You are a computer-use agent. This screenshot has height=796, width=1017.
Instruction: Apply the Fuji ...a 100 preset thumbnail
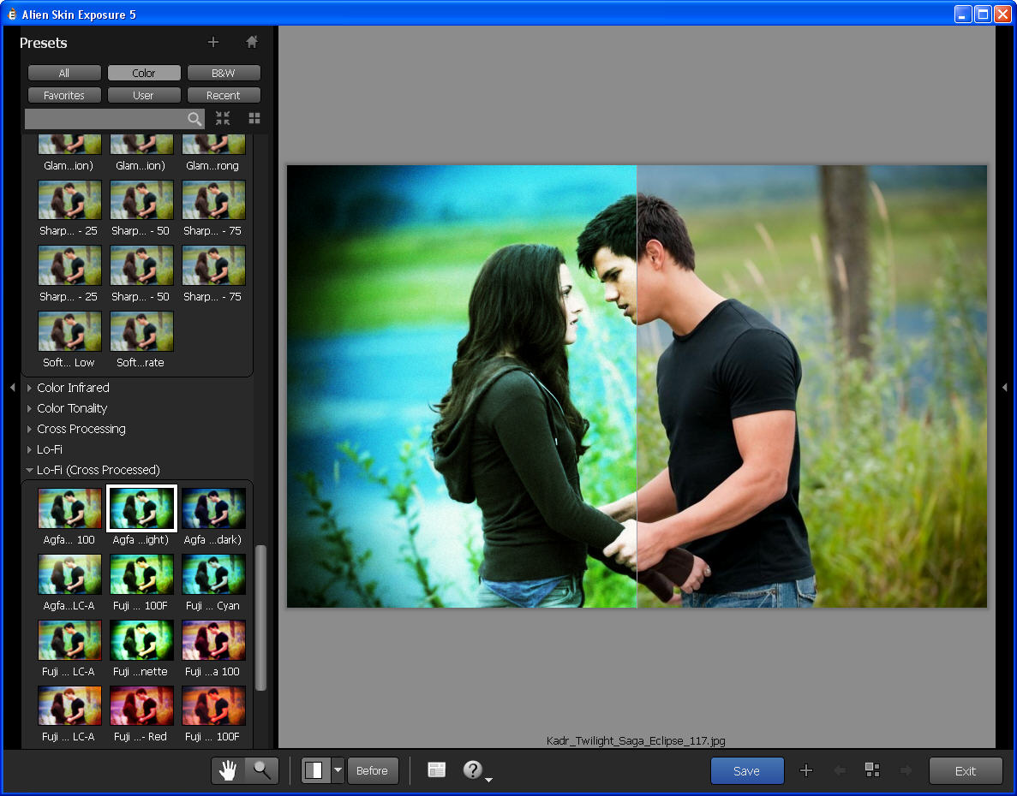click(x=214, y=640)
